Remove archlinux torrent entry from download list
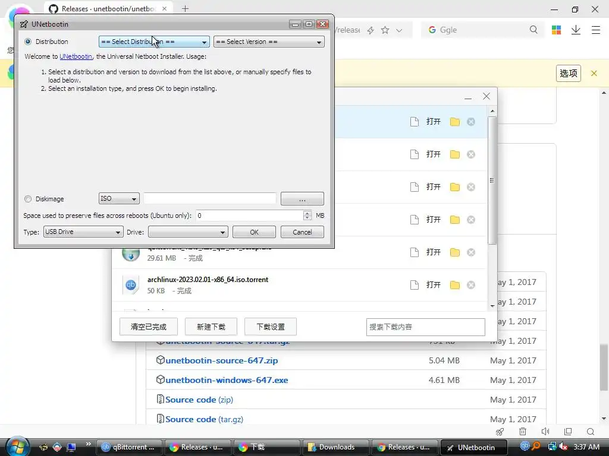Image resolution: width=609 pixels, height=456 pixels. [x=471, y=285]
